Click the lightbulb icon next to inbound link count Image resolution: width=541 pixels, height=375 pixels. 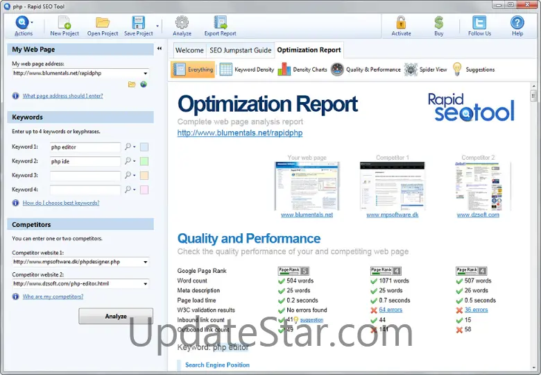tap(295, 320)
